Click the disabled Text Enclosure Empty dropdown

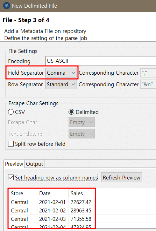pos(81,134)
